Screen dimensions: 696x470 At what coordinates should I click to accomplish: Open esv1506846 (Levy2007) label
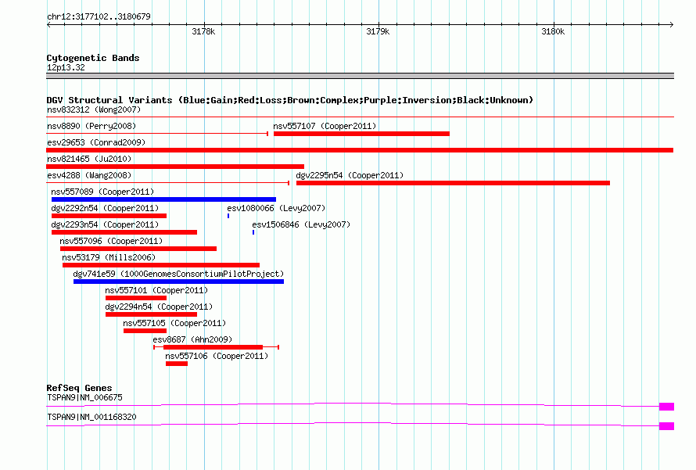click(x=301, y=224)
